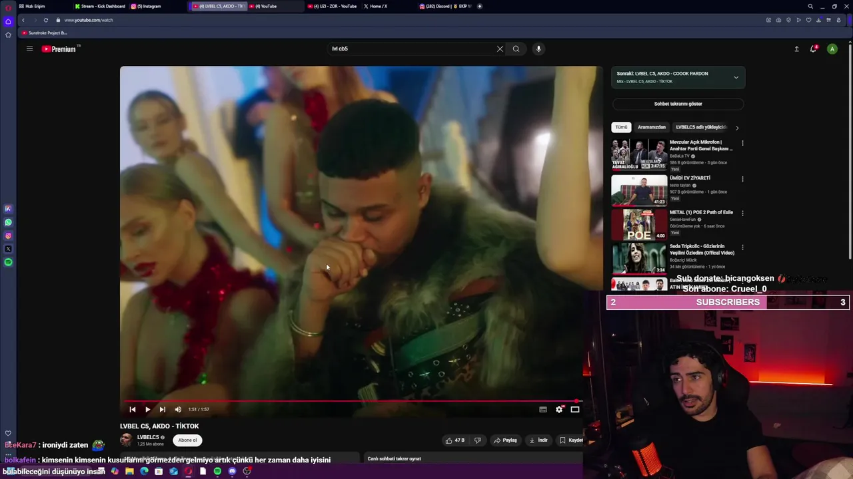Open the Spotify icon in browser sidebar
The width and height of the screenshot is (853, 479).
(x=8, y=262)
